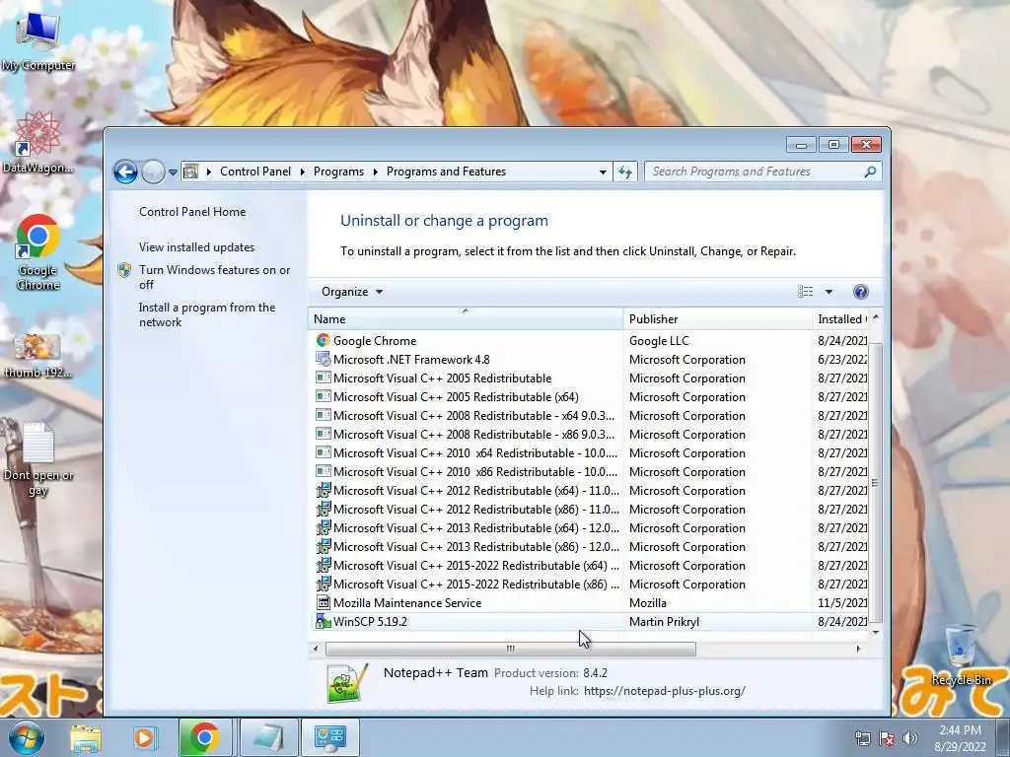Click the Action Center flag tray icon
Viewport: 1010px width, 757px height.
887,737
